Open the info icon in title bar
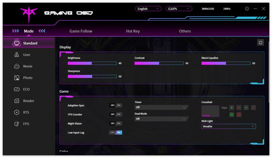This screenshot has height=158, width=272. [247, 9]
